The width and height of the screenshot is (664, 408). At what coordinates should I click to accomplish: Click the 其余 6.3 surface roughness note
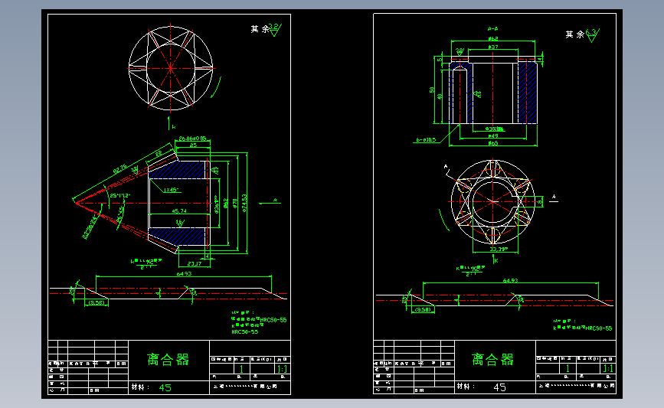pos(582,34)
